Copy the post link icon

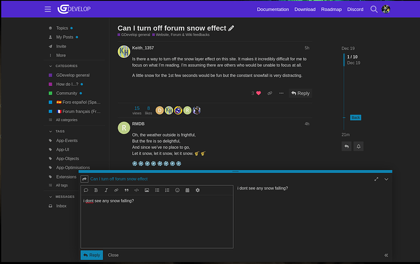coord(270,93)
